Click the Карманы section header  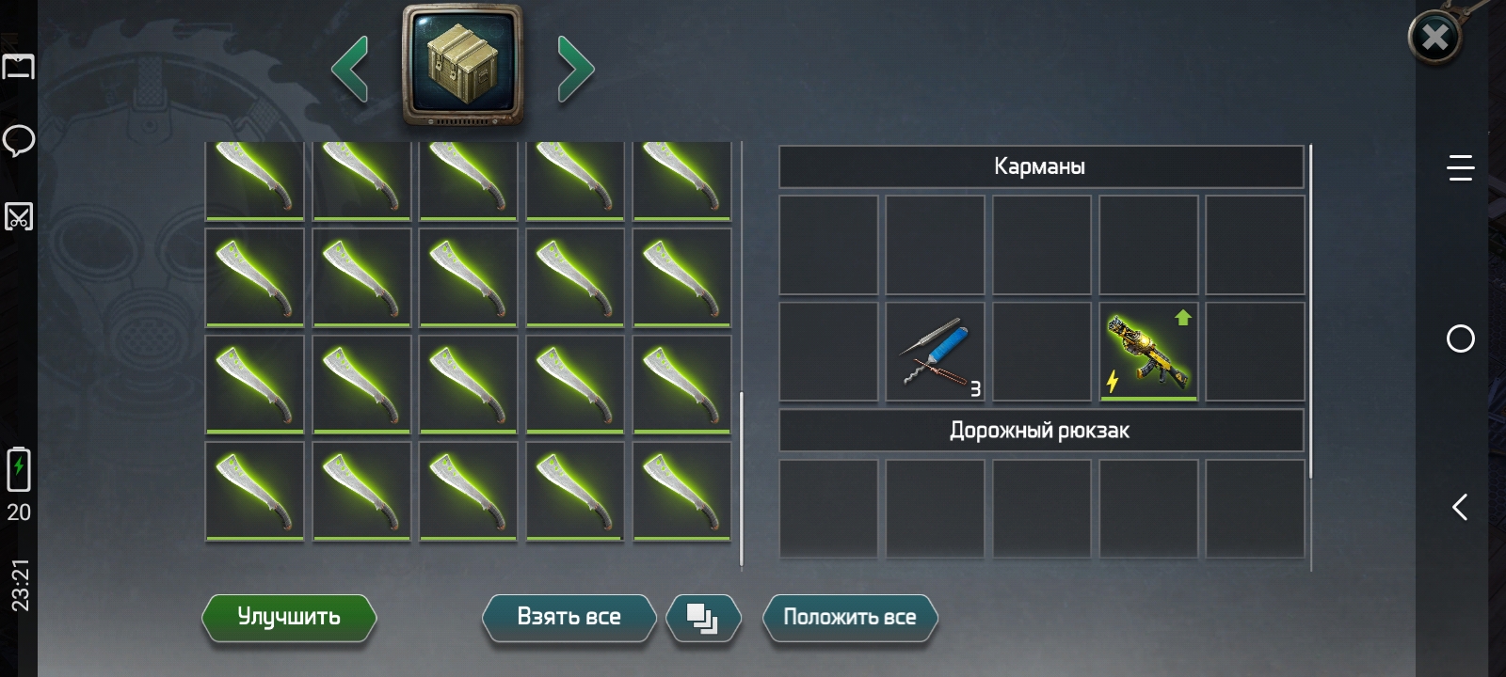pos(1041,166)
